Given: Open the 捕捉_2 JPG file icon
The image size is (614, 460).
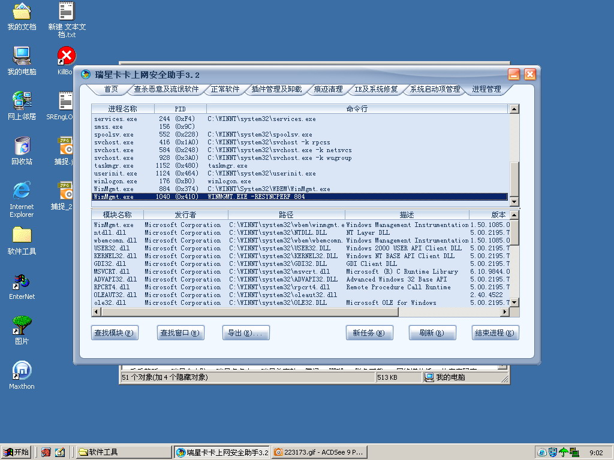Looking at the screenshot, I should [x=65, y=190].
